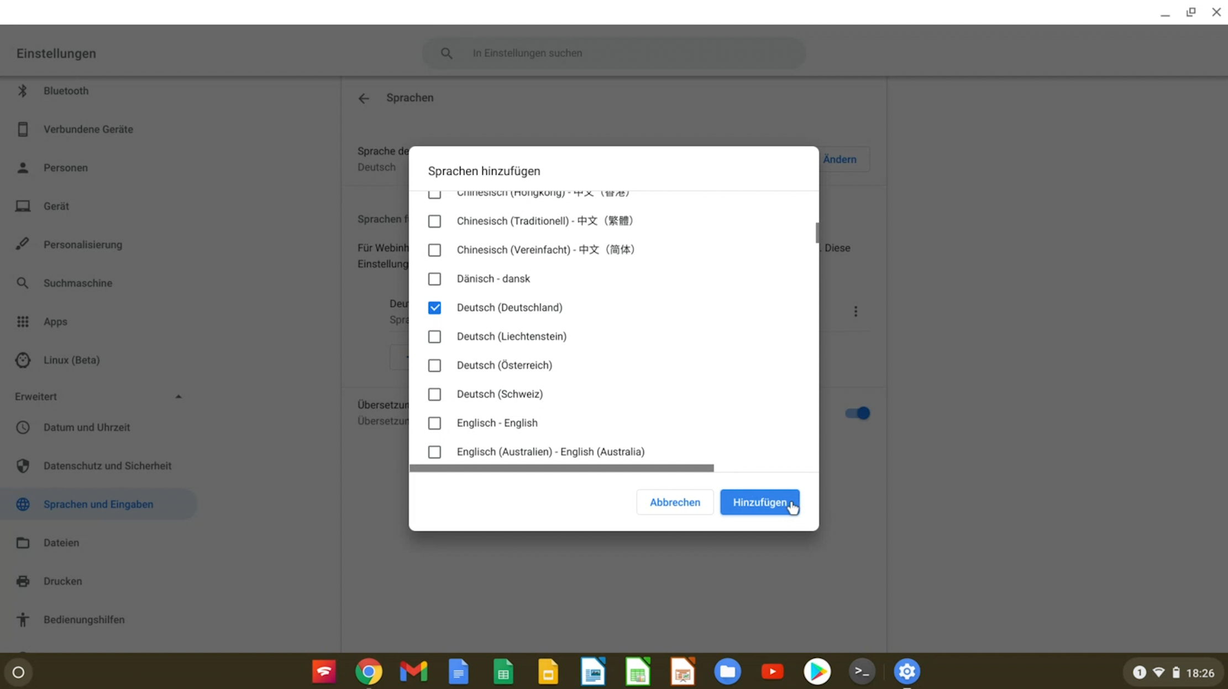Click the Personen person icon

[23, 168]
